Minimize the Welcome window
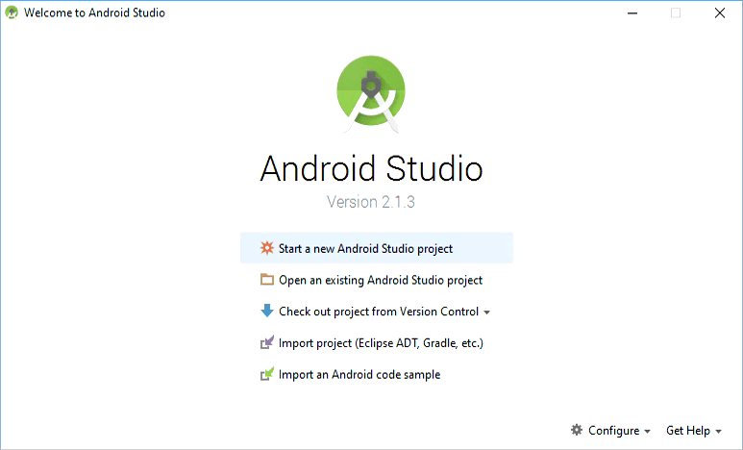 pos(632,12)
